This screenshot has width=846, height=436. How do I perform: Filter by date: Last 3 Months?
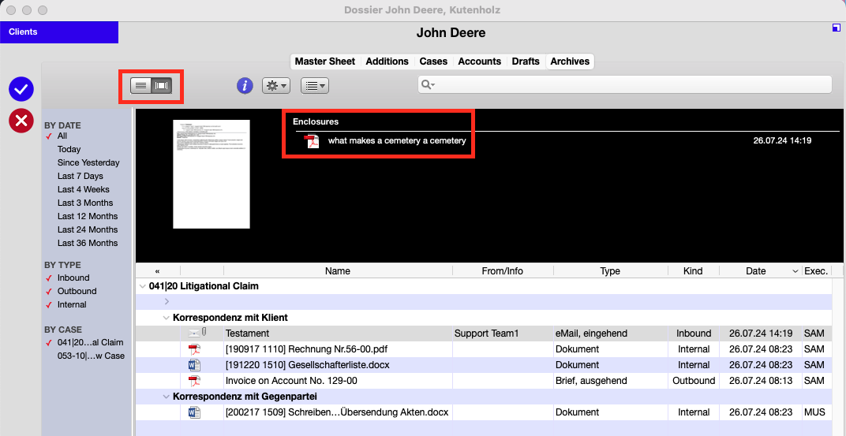point(85,203)
